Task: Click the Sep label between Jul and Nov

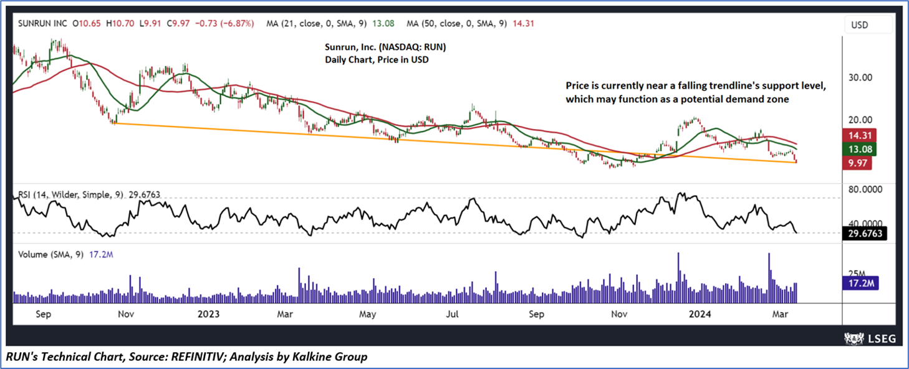Action: (537, 314)
